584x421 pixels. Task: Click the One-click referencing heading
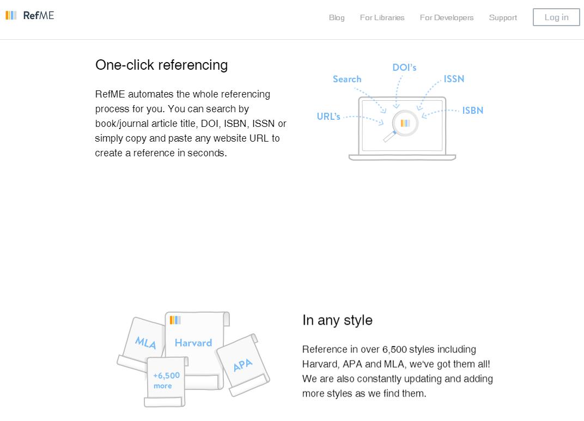[x=161, y=65]
